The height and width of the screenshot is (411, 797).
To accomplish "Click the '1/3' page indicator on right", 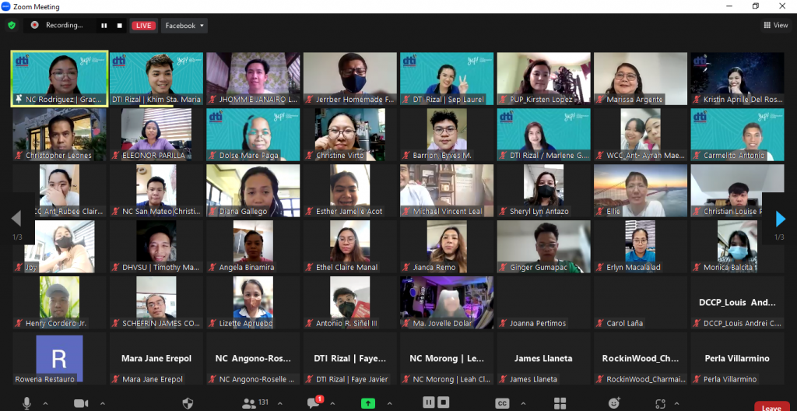I will (x=779, y=237).
